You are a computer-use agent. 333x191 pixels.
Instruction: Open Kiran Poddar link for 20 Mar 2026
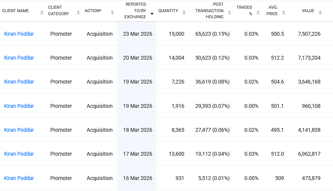point(19,58)
